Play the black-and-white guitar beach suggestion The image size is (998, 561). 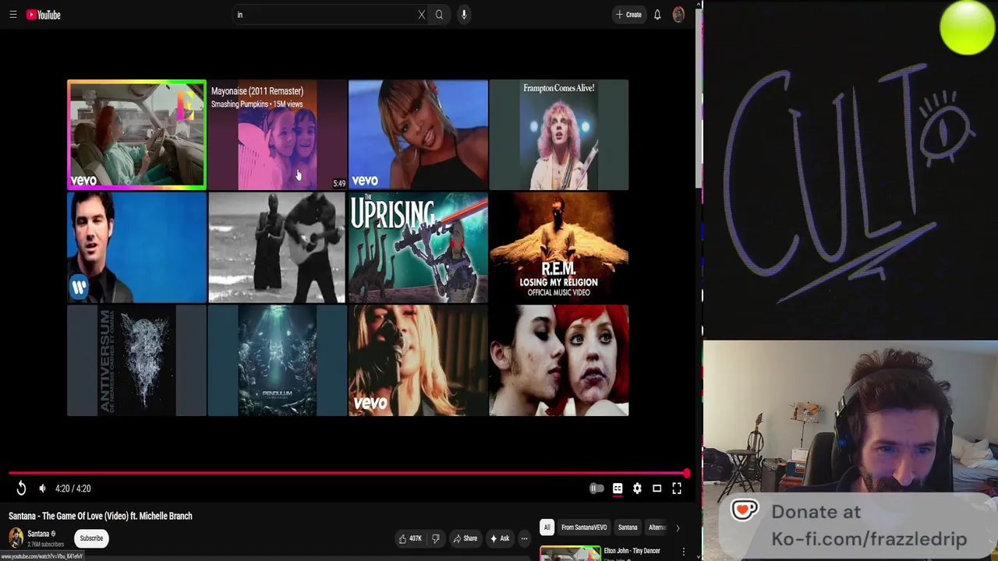click(x=277, y=247)
